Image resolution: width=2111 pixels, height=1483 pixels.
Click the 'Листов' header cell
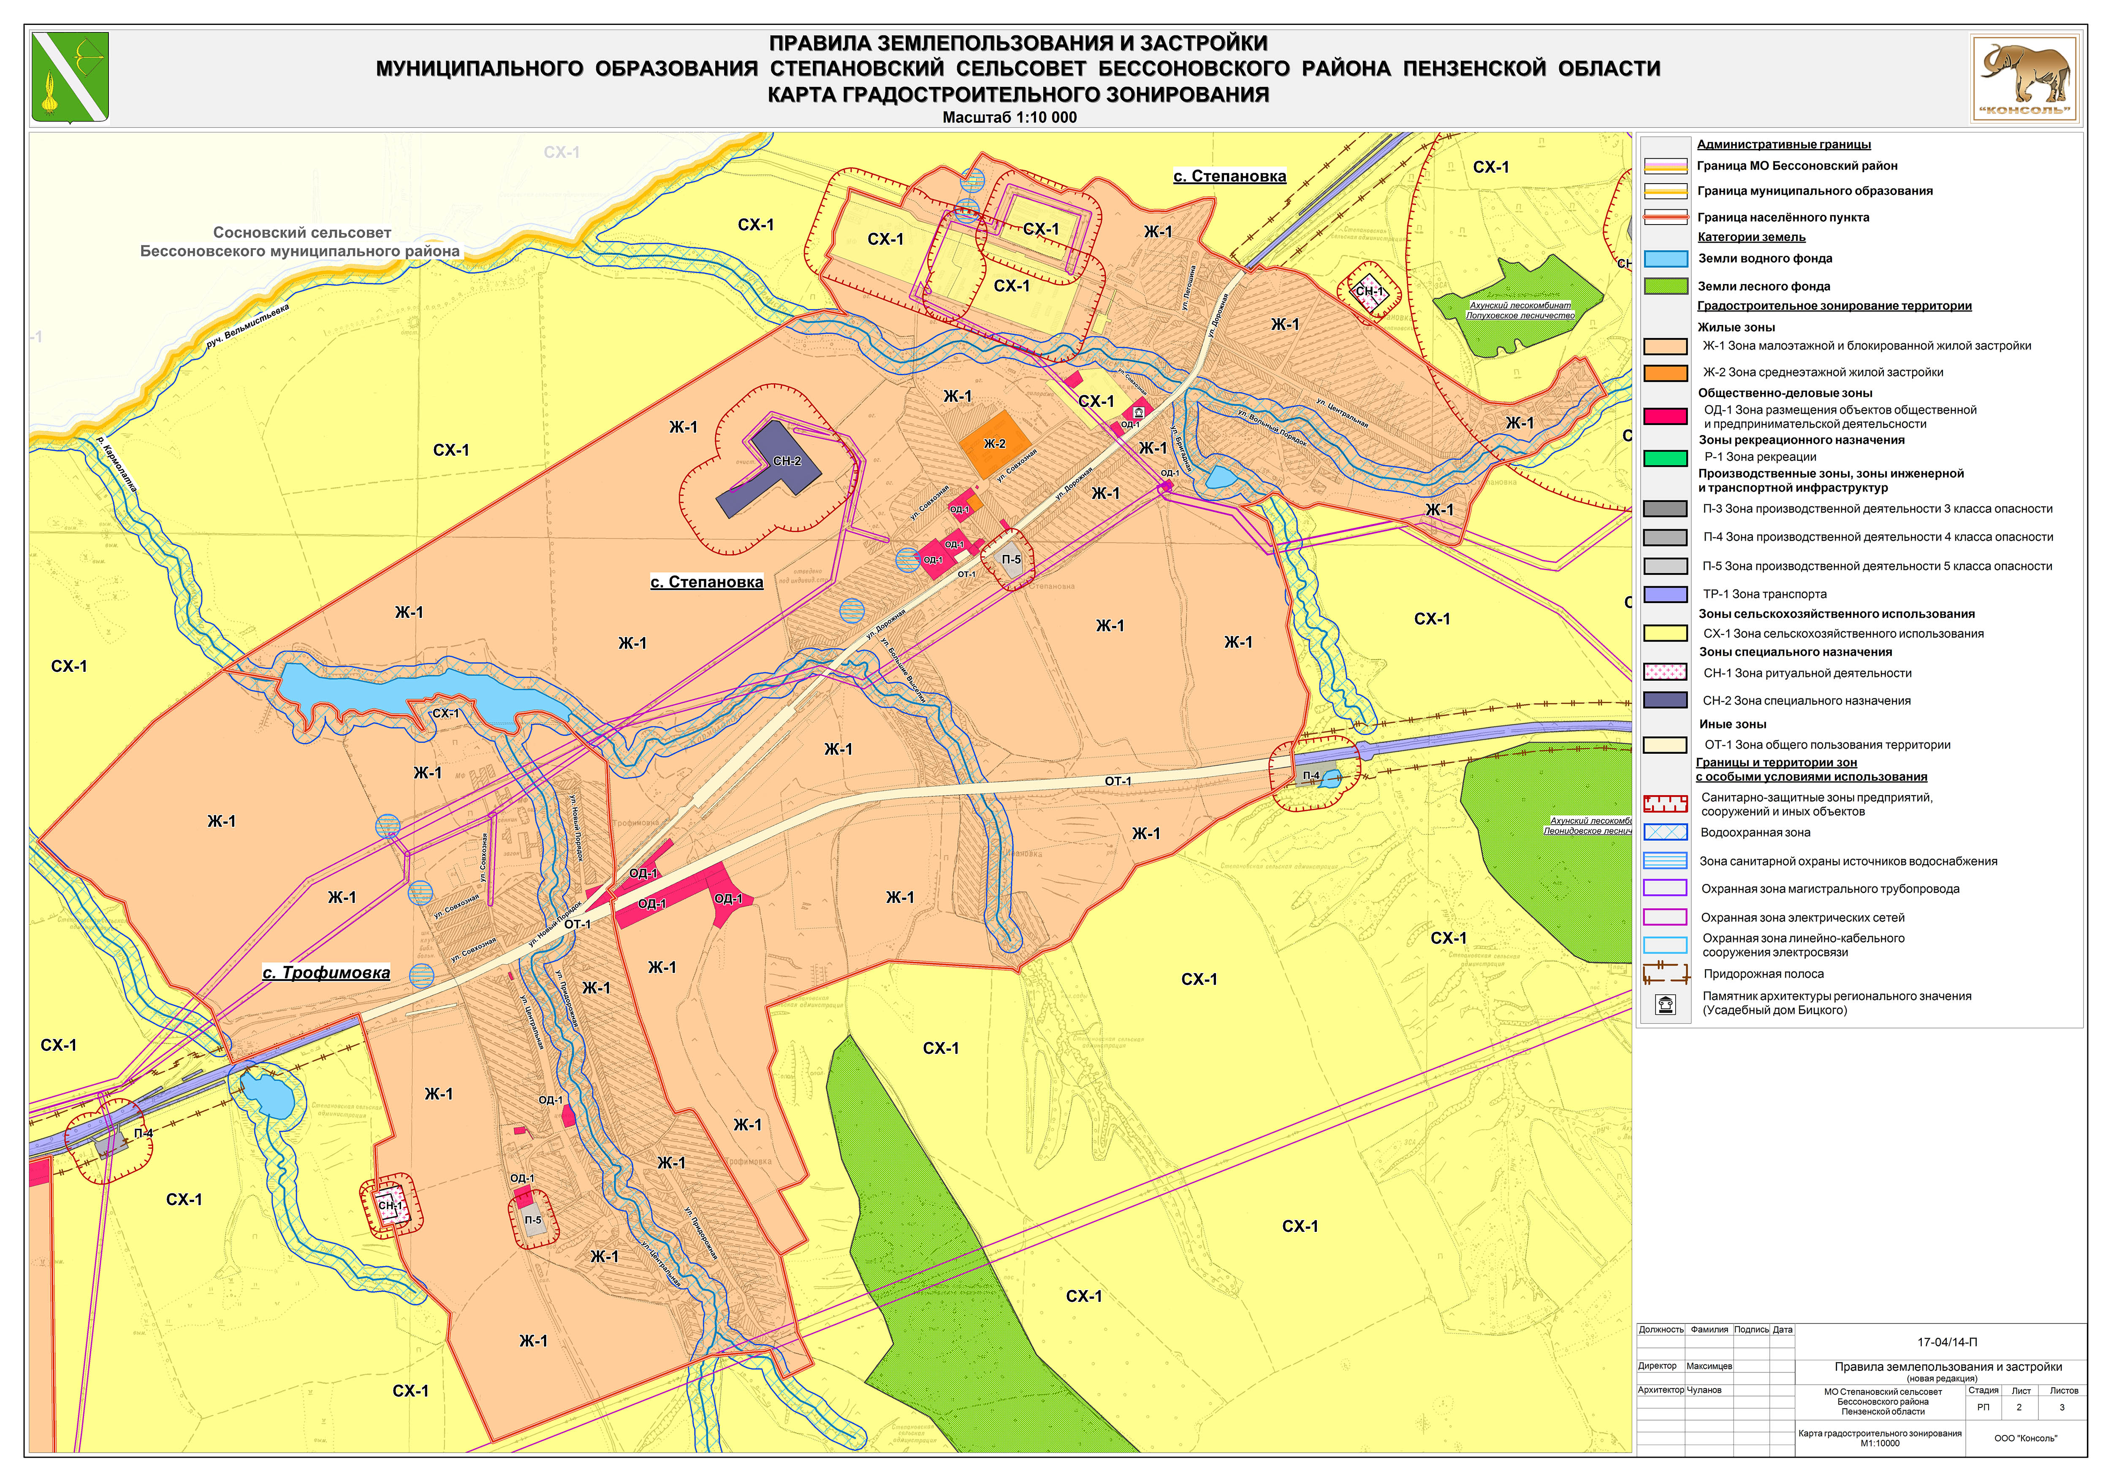2063,1391
